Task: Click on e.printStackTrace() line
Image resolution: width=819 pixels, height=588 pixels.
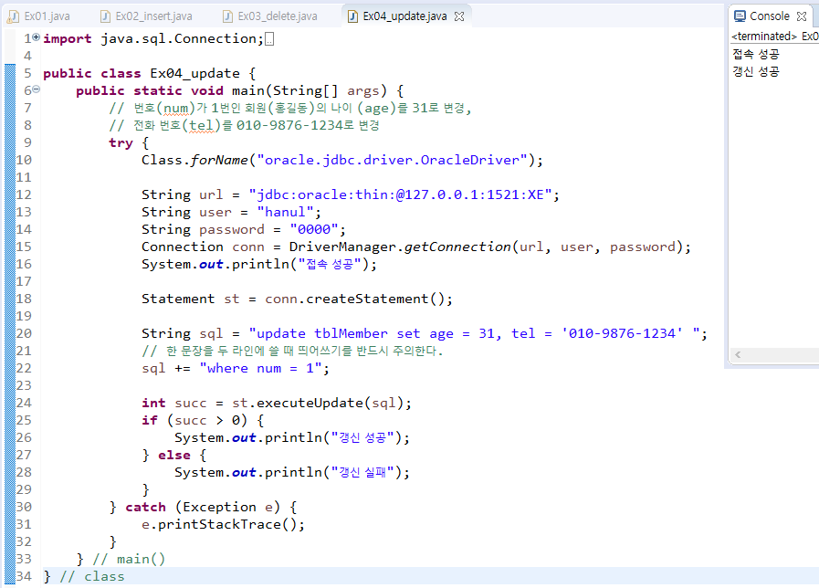Action: pos(223,524)
